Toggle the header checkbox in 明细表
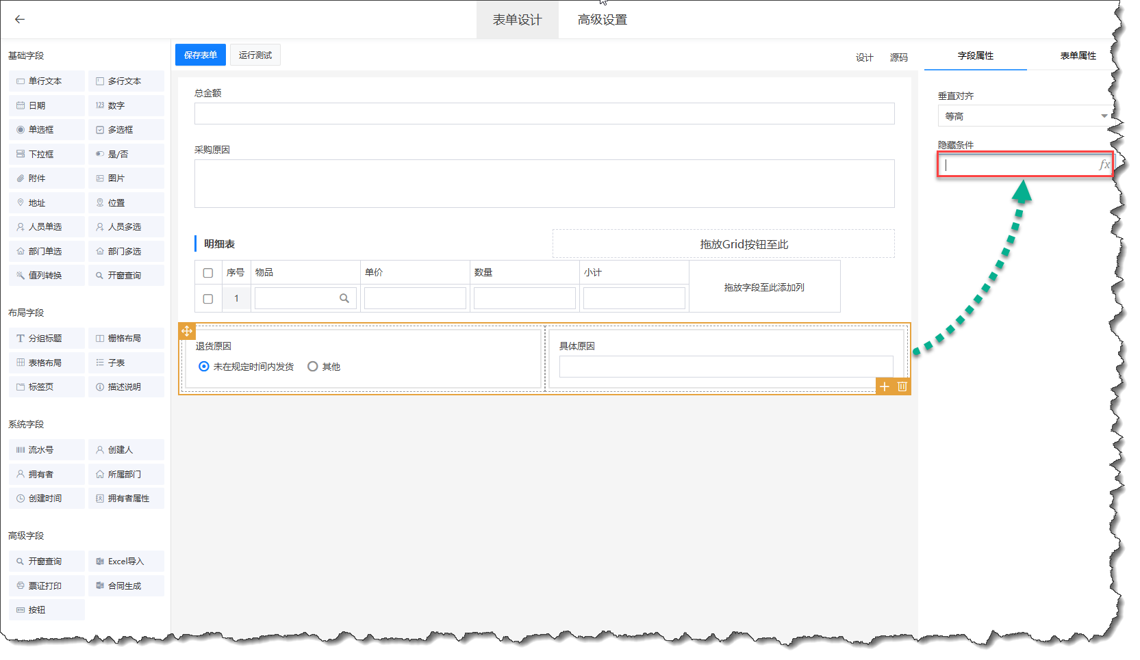Screen dimensions: 1140x660 click(208, 273)
